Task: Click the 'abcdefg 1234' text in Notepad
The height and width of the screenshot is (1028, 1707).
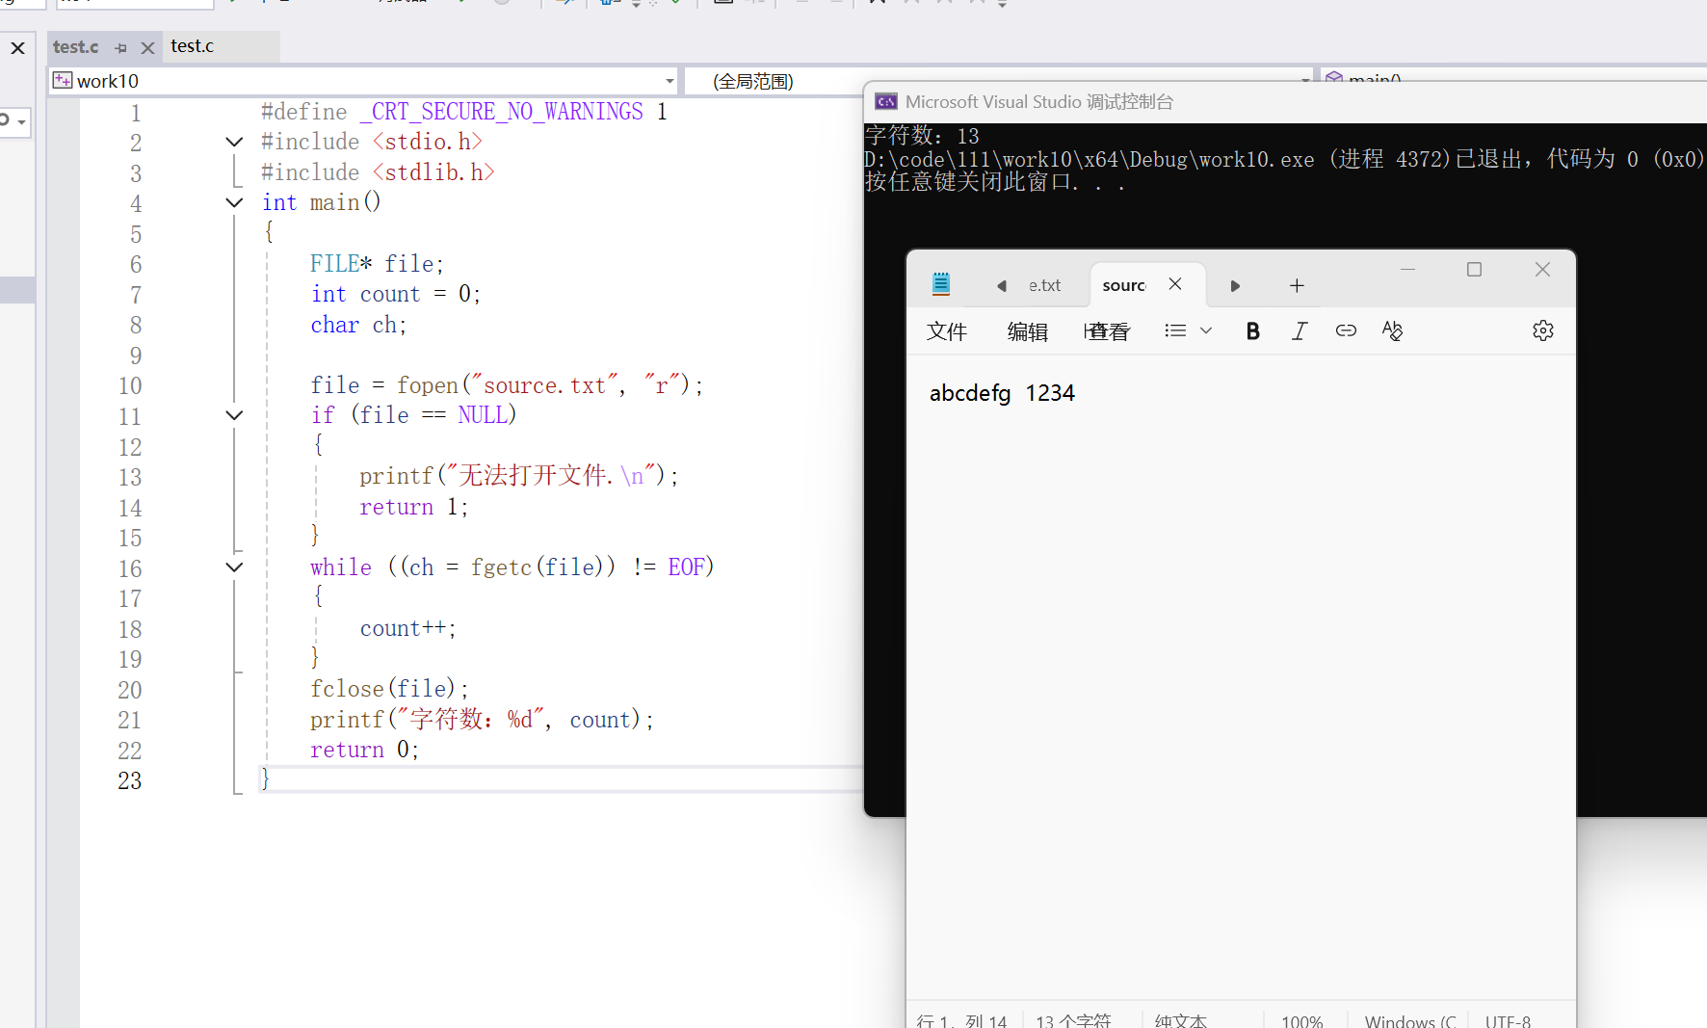Action: click(x=1002, y=393)
